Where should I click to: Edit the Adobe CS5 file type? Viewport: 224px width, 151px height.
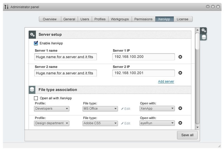click(126, 123)
